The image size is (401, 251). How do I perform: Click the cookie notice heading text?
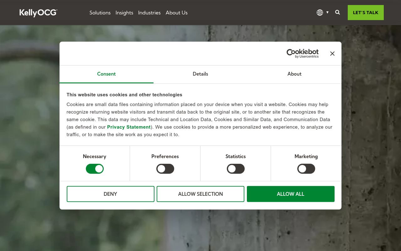[x=124, y=95]
